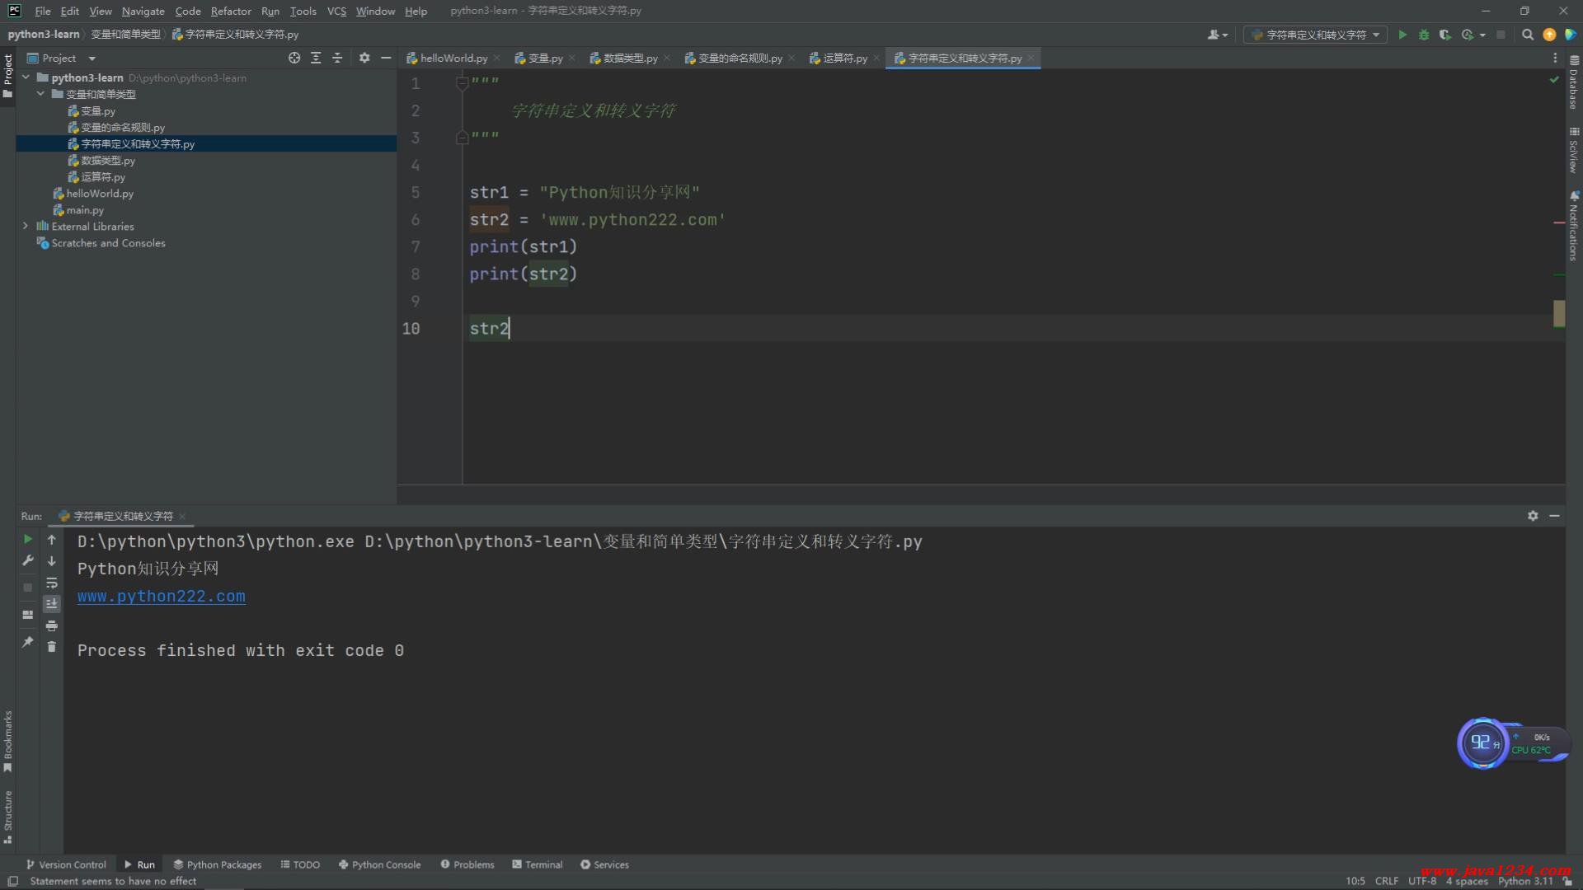Open run configuration dropdown
The image size is (1583, 890).
1315,35
